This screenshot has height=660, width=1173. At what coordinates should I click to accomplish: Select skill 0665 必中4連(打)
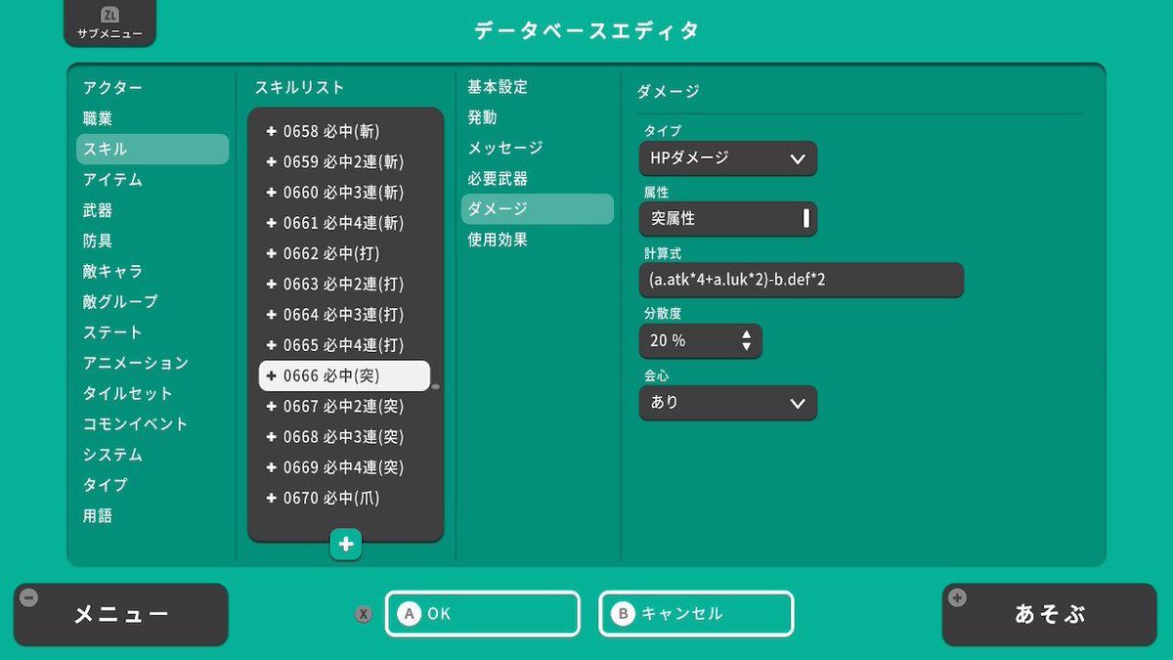[344, 345]
